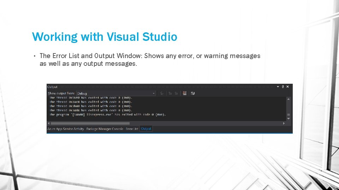Open the 'Show output from' Debug dropdown
Image resolution: width=339 pixels, height=190 pixels.
point(116,93)
